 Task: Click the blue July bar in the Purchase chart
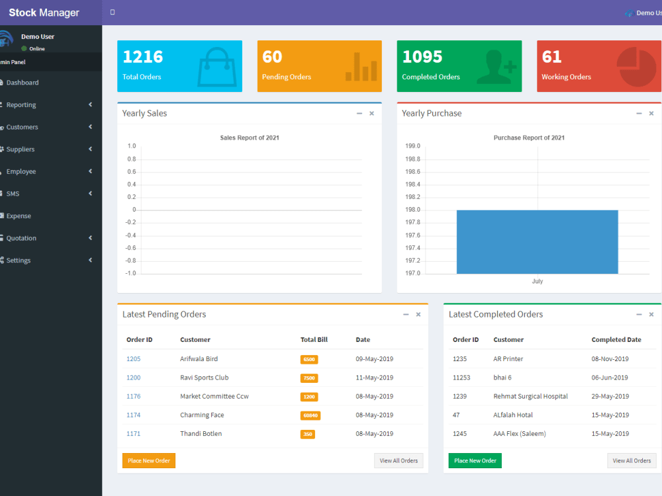[536, 241]
